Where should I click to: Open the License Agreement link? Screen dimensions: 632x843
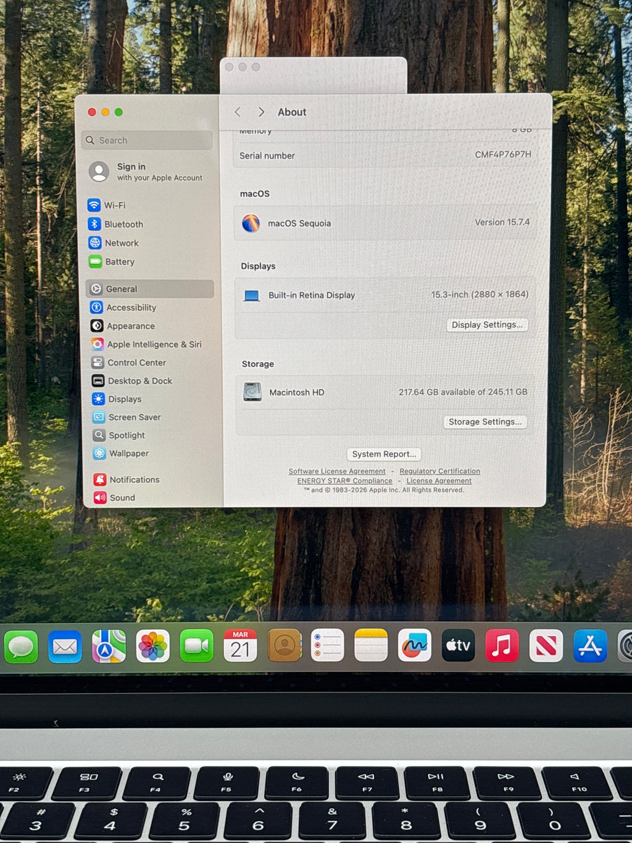coord(439,481)
